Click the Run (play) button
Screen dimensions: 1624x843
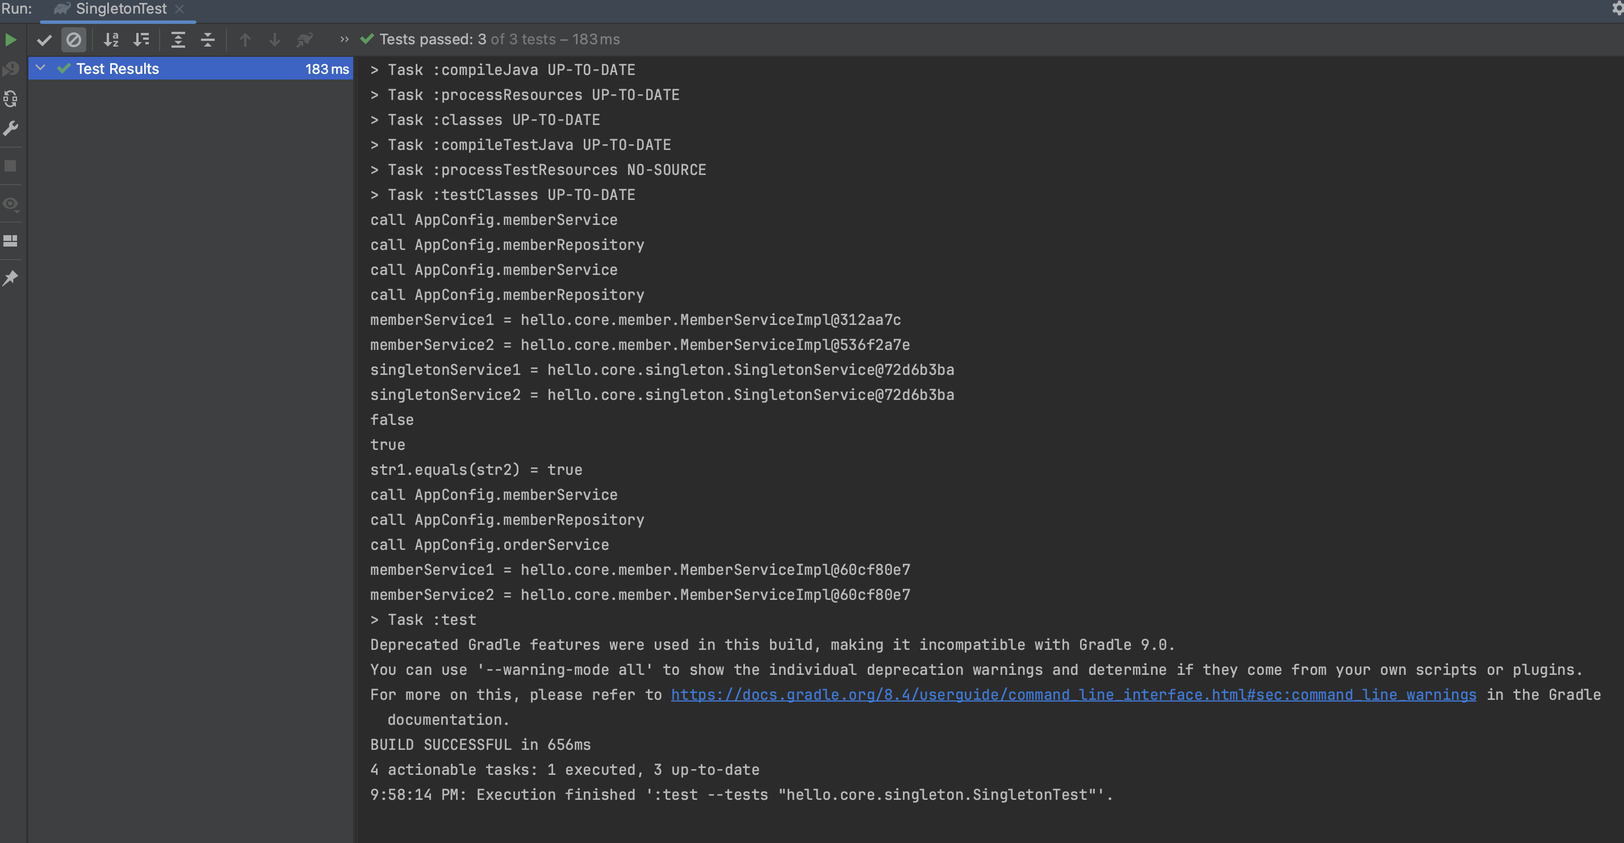coord(11,40)
